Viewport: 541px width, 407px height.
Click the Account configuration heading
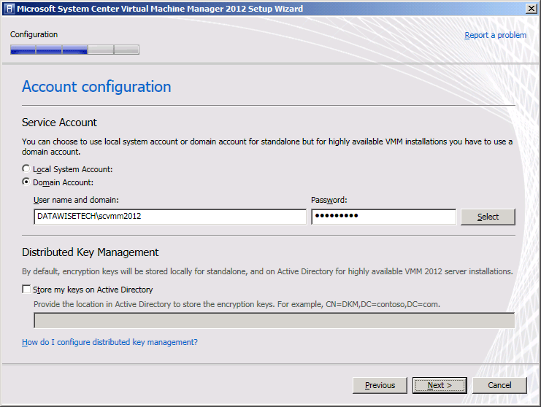96,87
